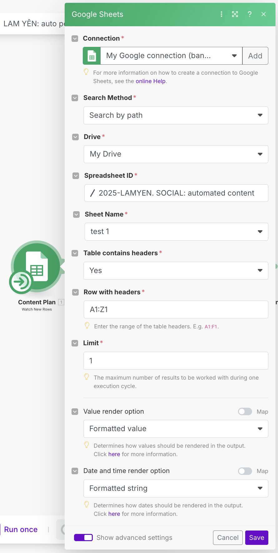This screenshot has width=278, height=553.
Task: Collapse Table contains headers field toggle
Action: pyautogui.click(x=75, y=253)
